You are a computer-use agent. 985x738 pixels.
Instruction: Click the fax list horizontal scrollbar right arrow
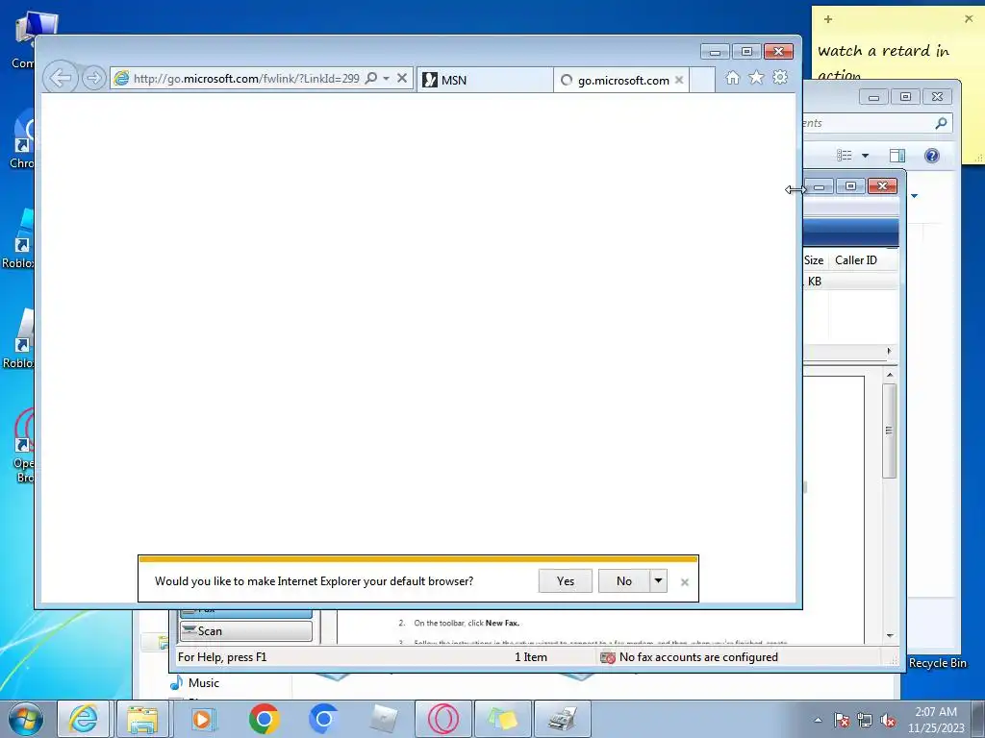(889, 352)
